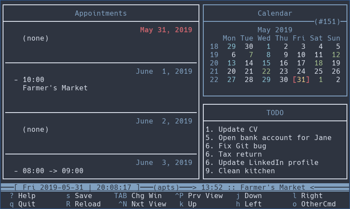Select the Update CV todo item
The image size is (350, 209).
(x=238, y=129)
